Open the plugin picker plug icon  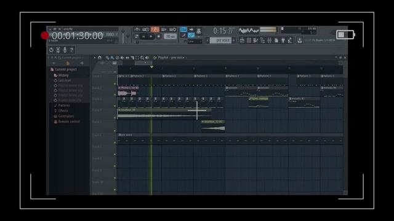(283, 41)
